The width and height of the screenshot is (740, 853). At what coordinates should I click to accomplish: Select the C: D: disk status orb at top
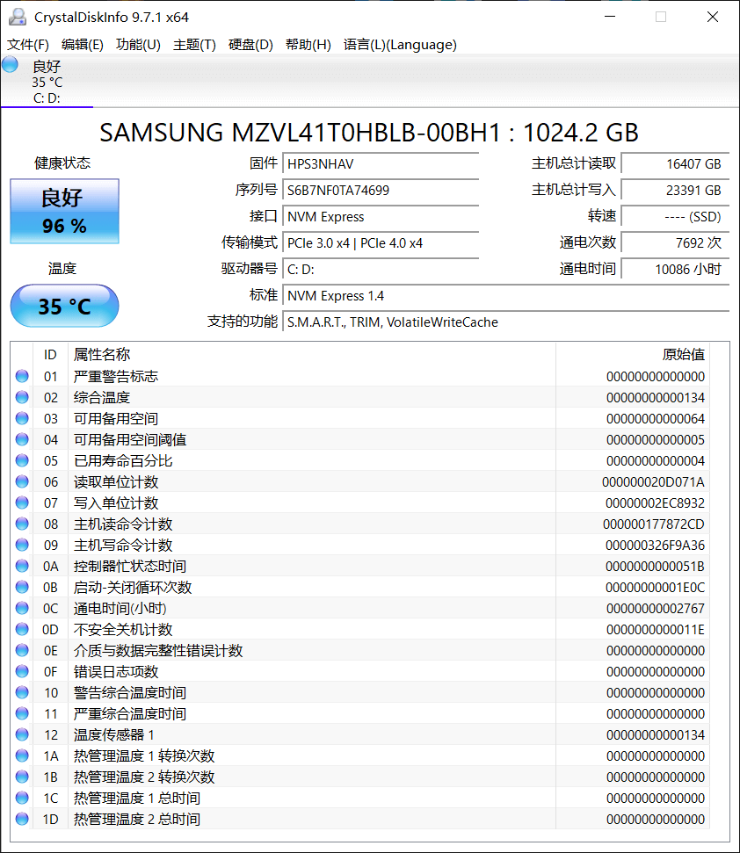pyautogui.click(x=10, y=65)
